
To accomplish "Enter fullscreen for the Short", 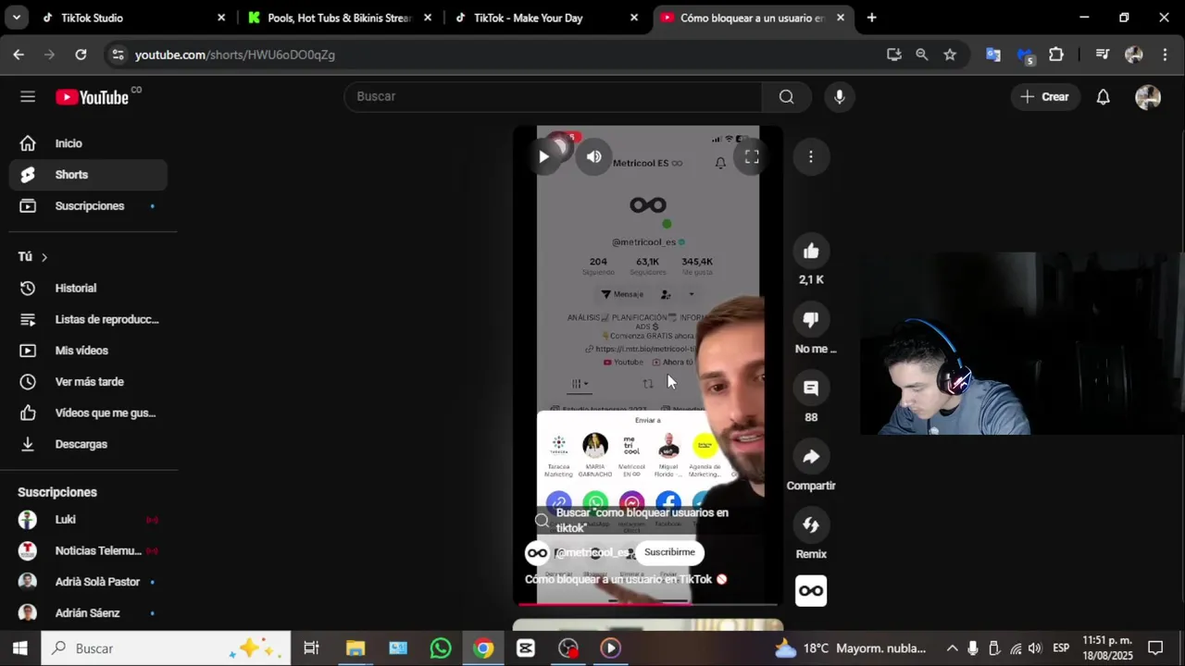I will [752, 157].
